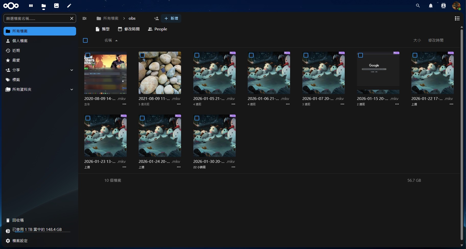Open 近期 recent files
The height and width of the screenshot is (249, 466).
pos(40,51)
